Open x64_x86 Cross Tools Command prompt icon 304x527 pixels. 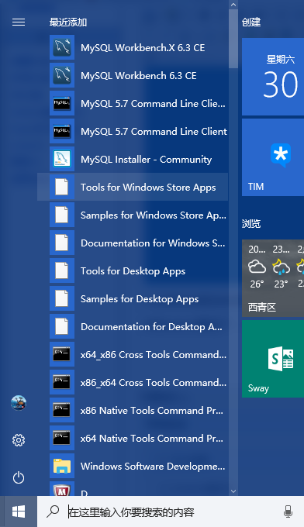[x=62, y=354]
